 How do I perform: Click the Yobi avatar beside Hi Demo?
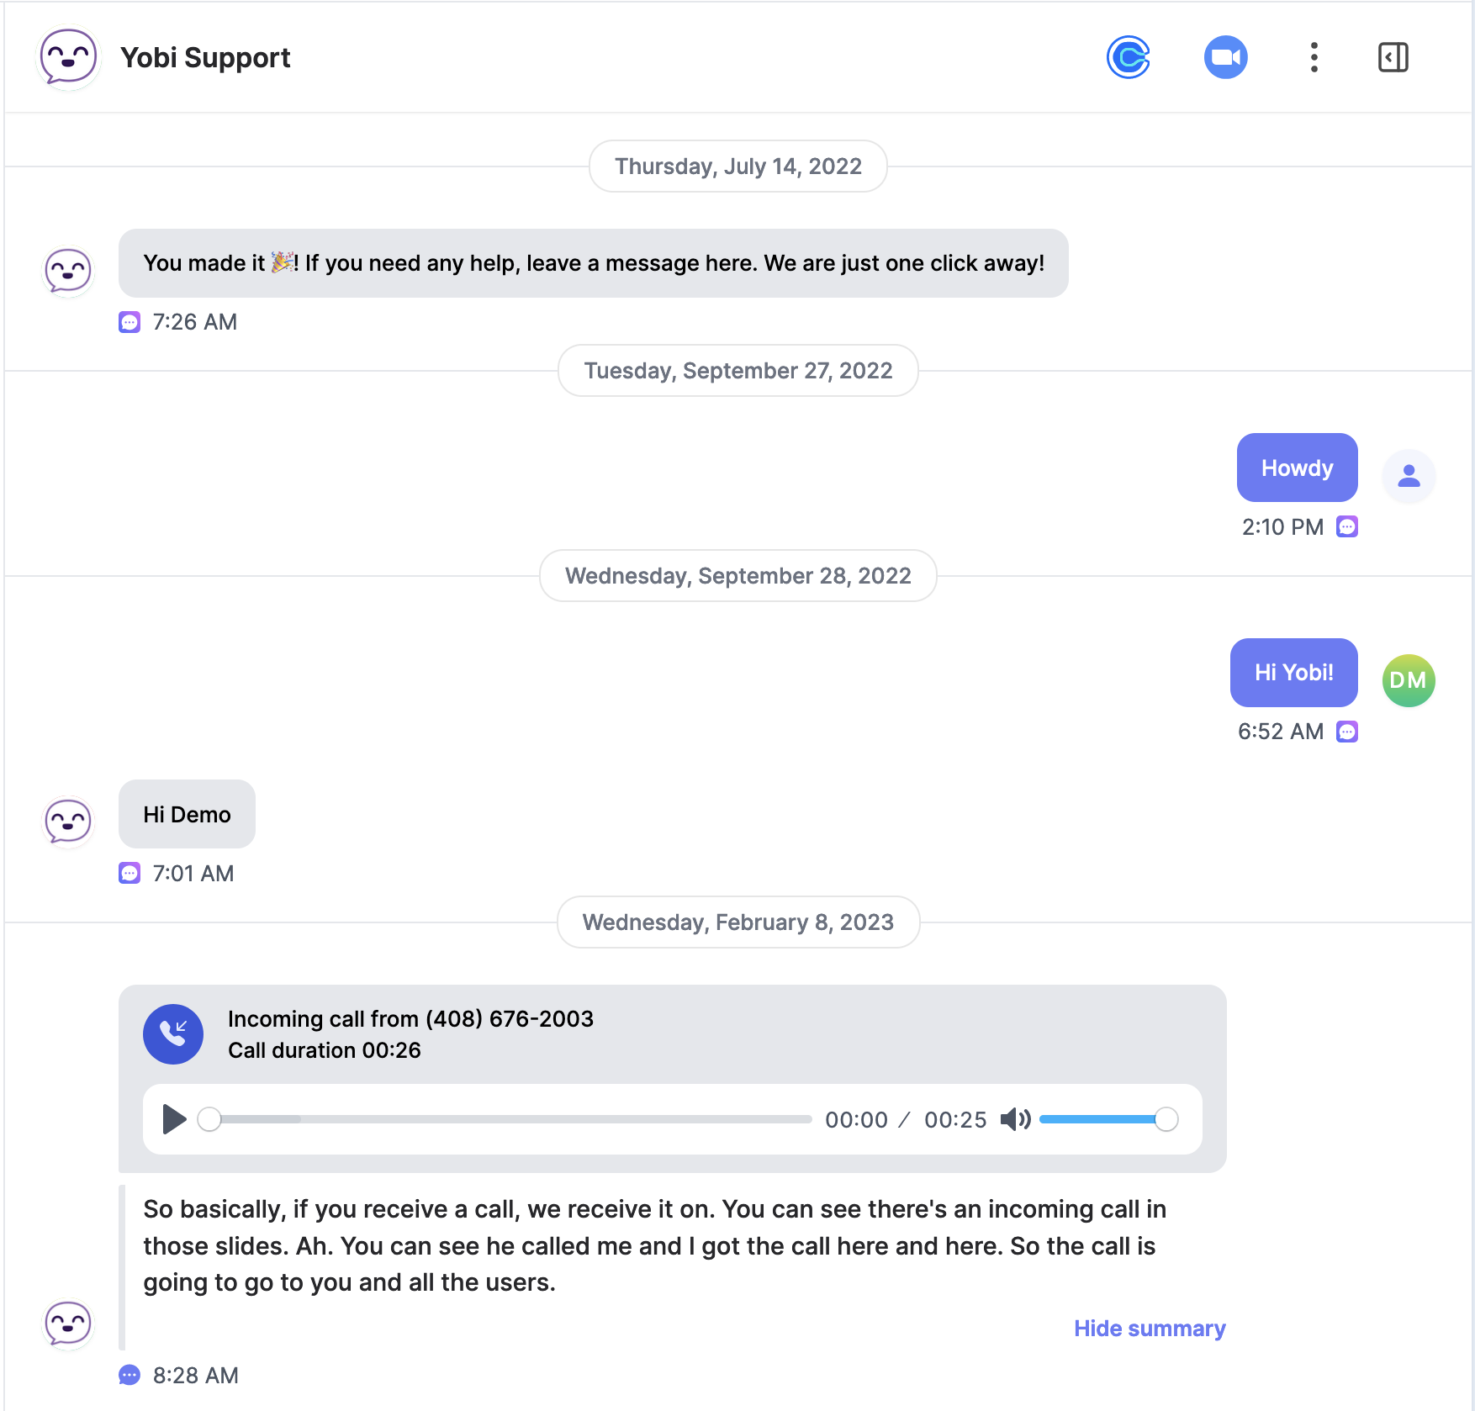pos(68,822)
